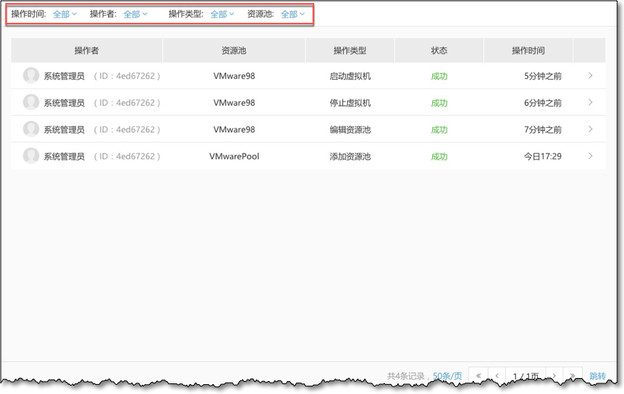Click ID 4ed67262 in 添加资源池 row

pyautogui.click(x=127, y=156)
